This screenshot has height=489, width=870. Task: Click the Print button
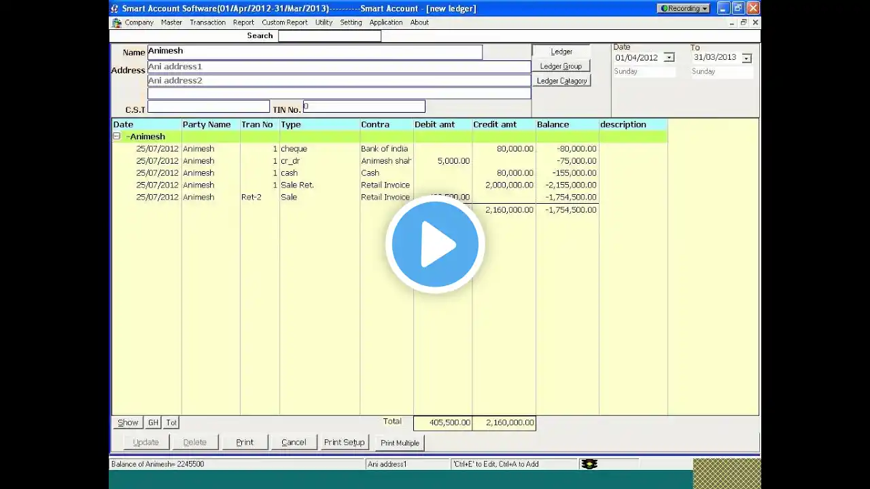245,442
